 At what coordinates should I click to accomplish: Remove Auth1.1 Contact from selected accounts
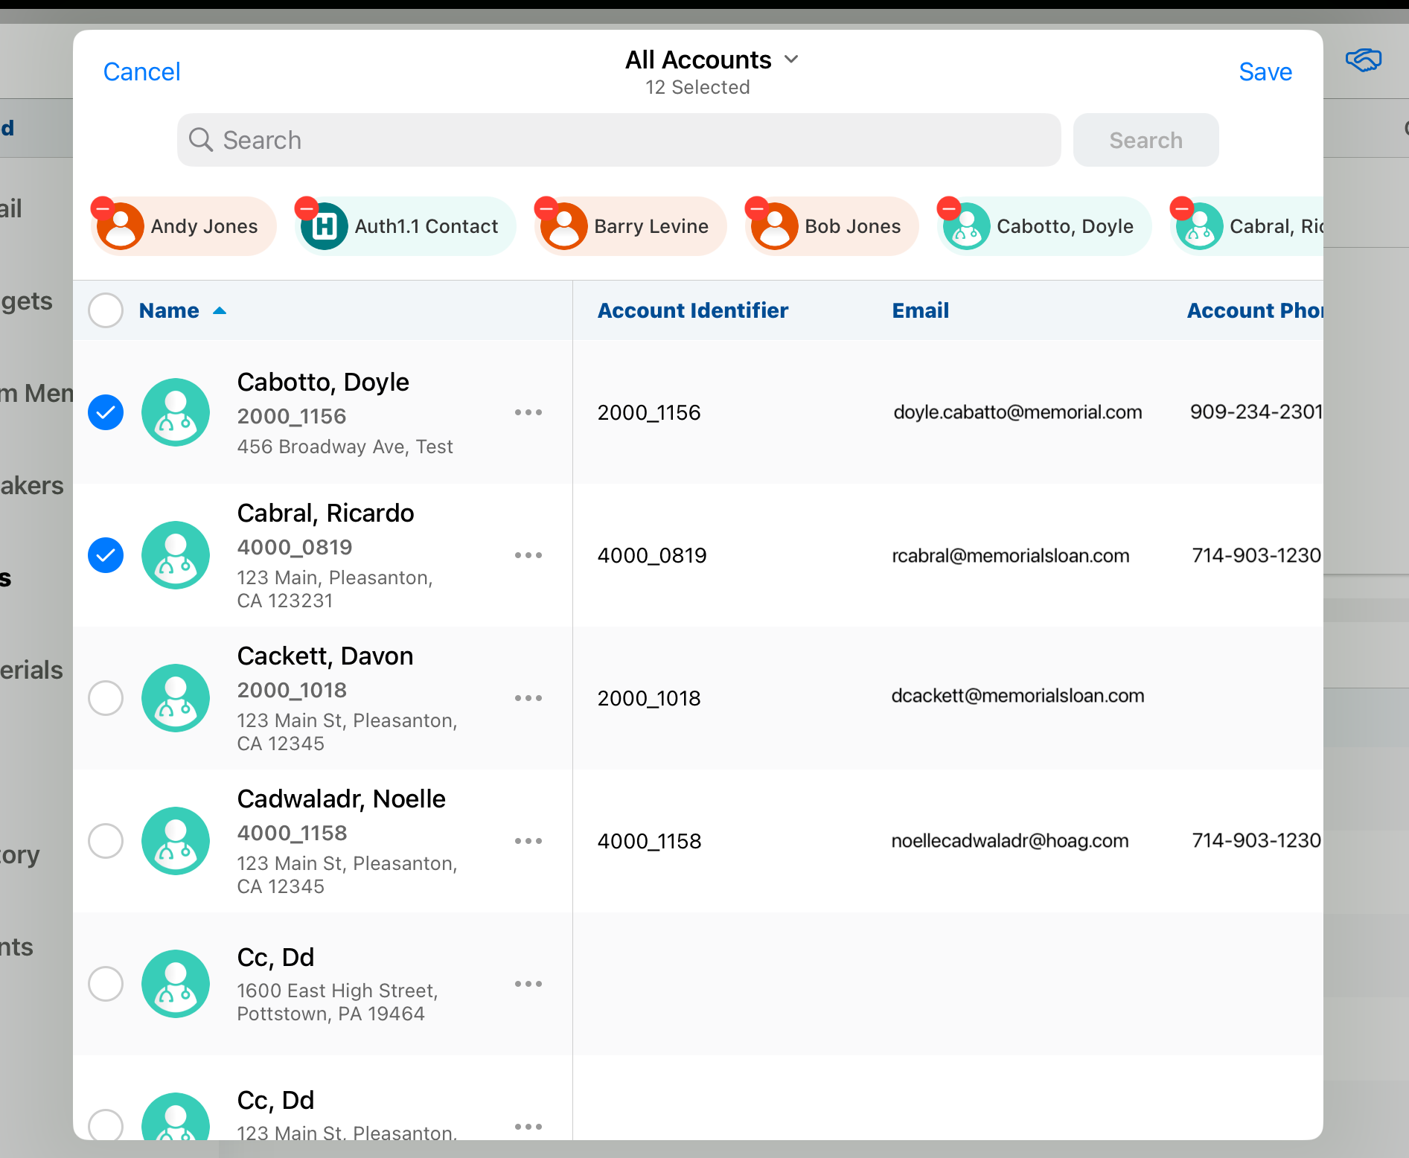307,208
